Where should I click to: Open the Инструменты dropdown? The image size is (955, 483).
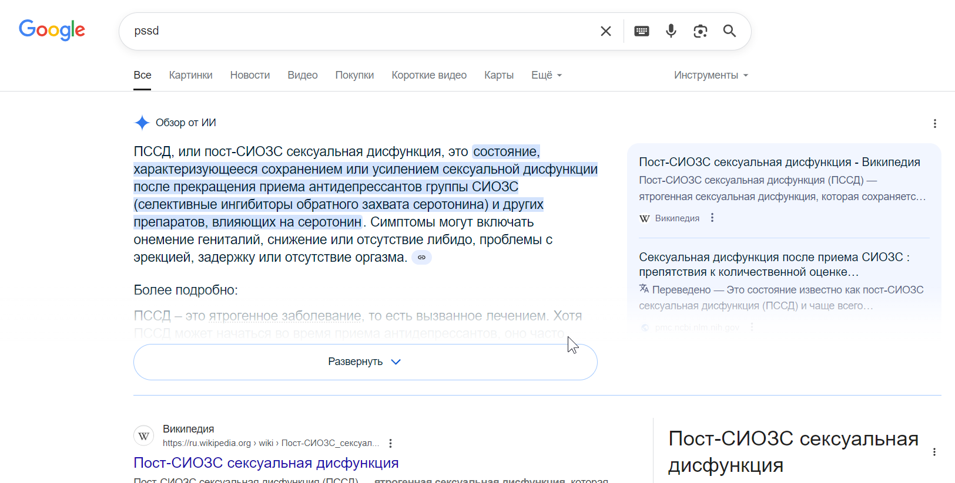(x=711, y=75)
